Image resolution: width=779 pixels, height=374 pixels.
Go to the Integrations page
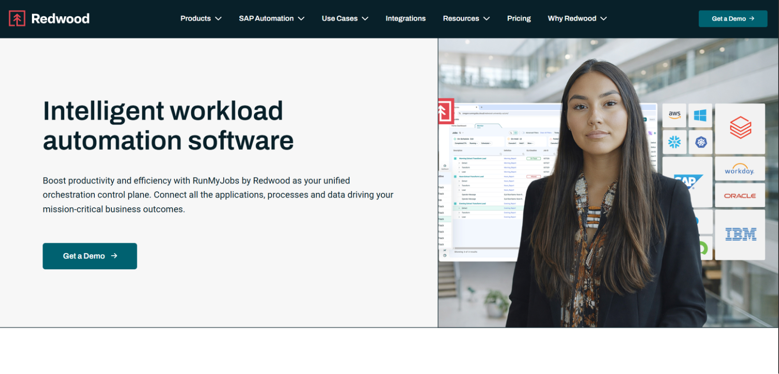coord(405,18)
